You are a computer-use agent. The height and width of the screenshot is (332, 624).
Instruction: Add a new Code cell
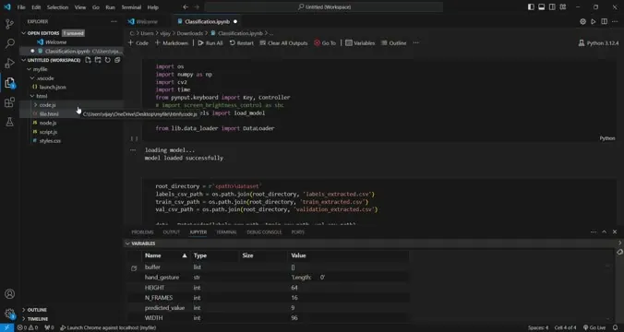(x=138, y=43)
